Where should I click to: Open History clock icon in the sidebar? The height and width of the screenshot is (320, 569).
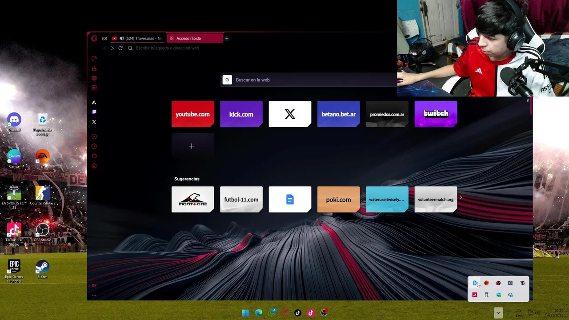coord(94,146)
